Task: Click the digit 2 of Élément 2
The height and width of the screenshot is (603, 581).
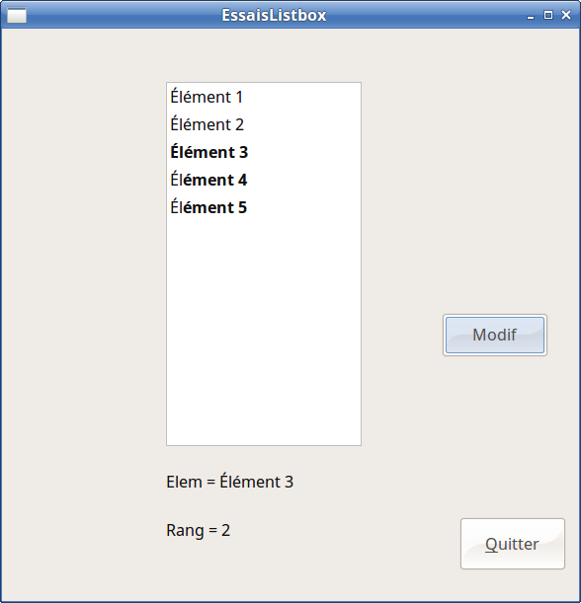Action: click(x=239, y=125)
